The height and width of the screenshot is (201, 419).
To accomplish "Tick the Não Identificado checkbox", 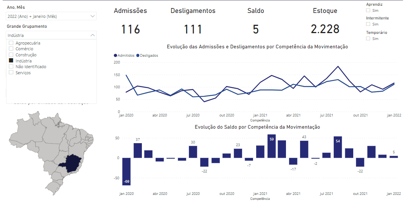I will pyautogui.click(x=11, y=67).
